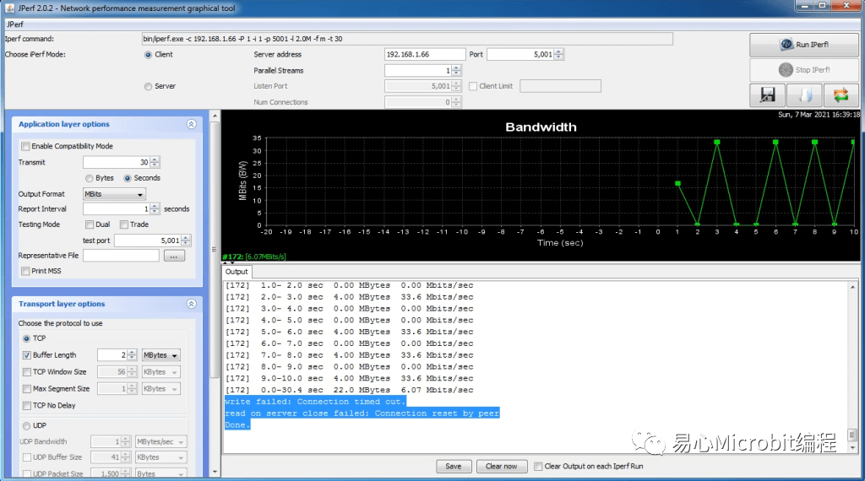Click the Save output button
The height and width of the screenshot is (481, 865).
point(454,466)
